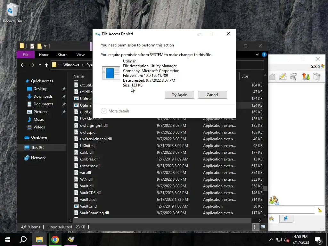Select the uwfcfgmgmt.dll file
This screenshot has width=328, height=246.
(94, 126)
